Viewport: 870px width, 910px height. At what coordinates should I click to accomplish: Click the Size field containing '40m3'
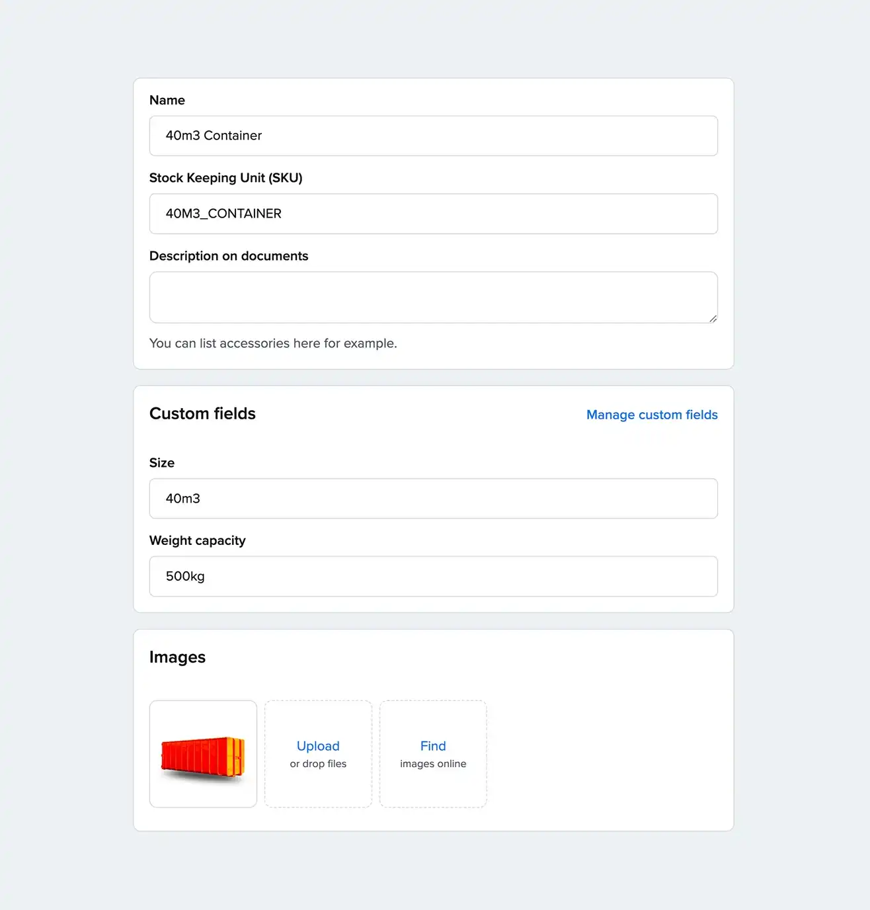coord(433,498)
